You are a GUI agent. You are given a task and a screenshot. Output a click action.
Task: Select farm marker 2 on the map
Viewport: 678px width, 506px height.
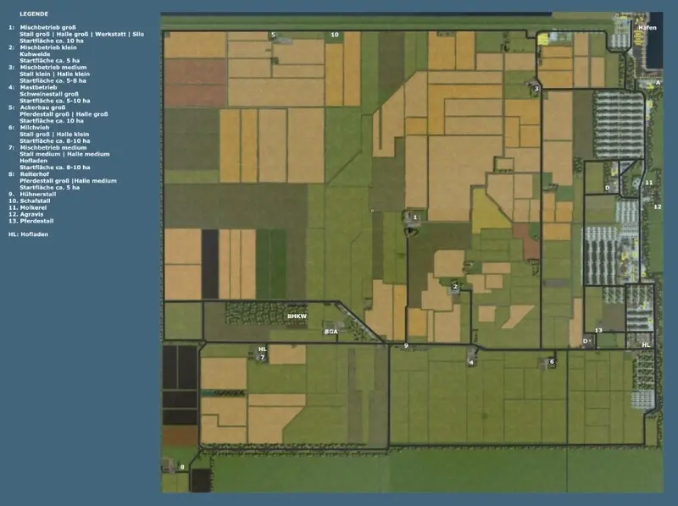coord(456,288)
